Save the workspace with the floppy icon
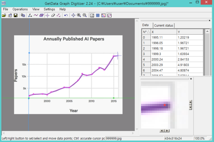Screen dimensions: 214x142 pos(16,15)
